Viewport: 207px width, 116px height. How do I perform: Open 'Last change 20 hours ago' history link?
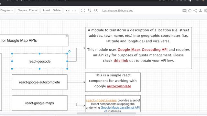point(118,11)
